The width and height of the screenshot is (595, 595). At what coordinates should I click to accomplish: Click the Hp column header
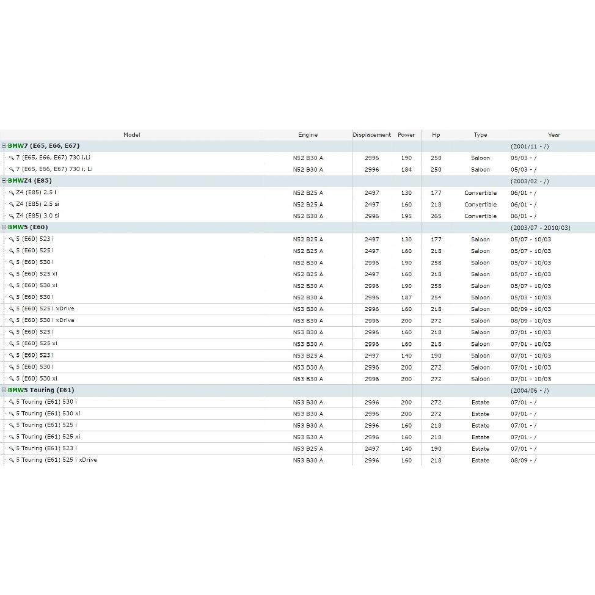[x=436, y=135]
